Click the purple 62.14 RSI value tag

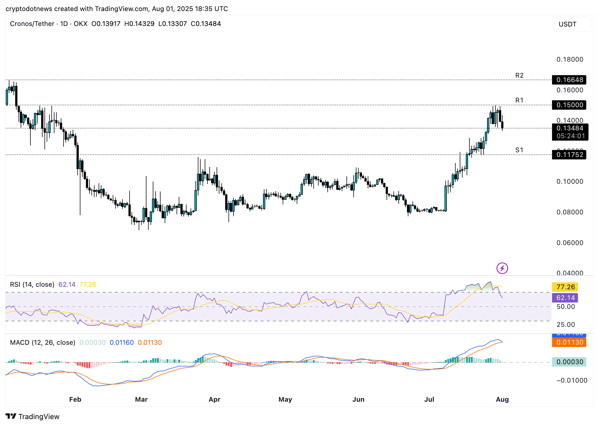(x=565, y=298)
